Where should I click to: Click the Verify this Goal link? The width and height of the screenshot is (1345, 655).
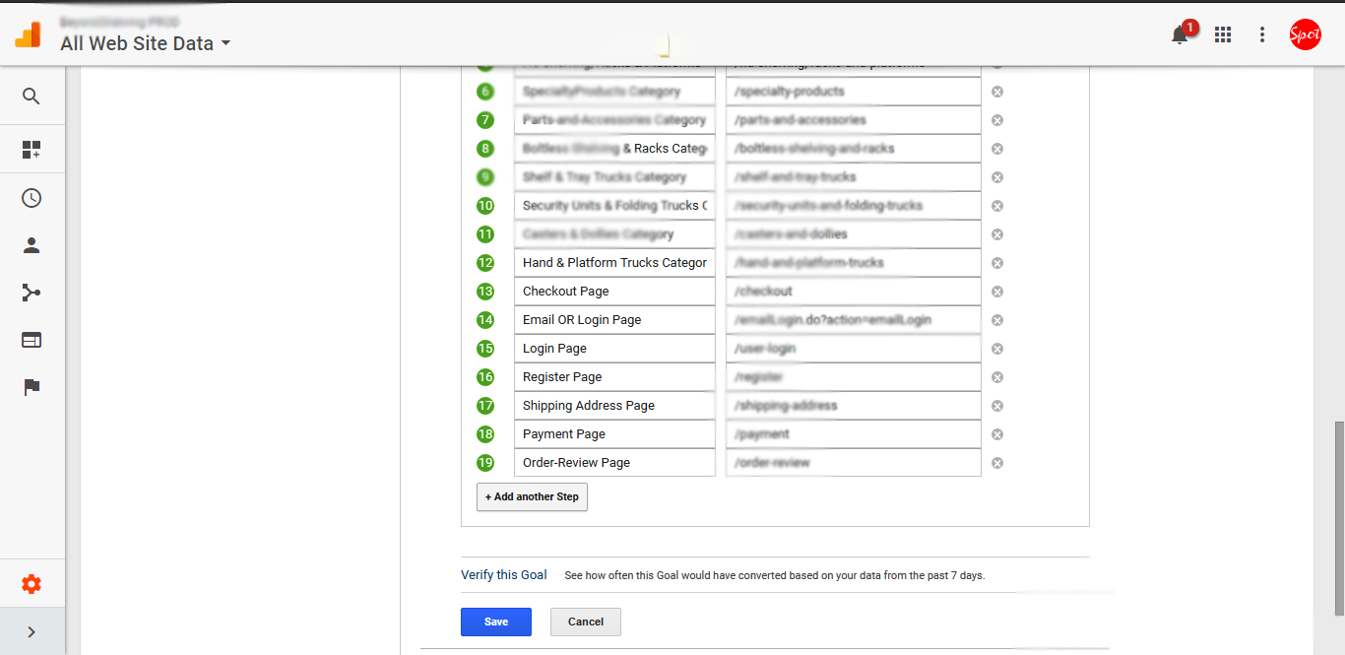[503, 575]
